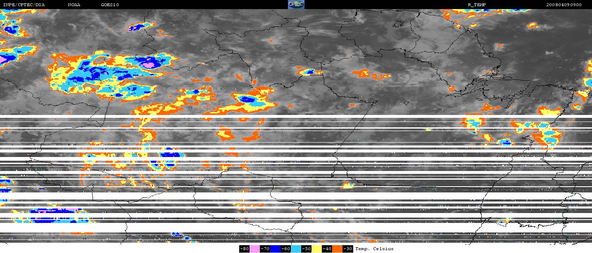Click the orange legend color swatch
Viewport: 592px width, 253px height.
click(338, 249)
